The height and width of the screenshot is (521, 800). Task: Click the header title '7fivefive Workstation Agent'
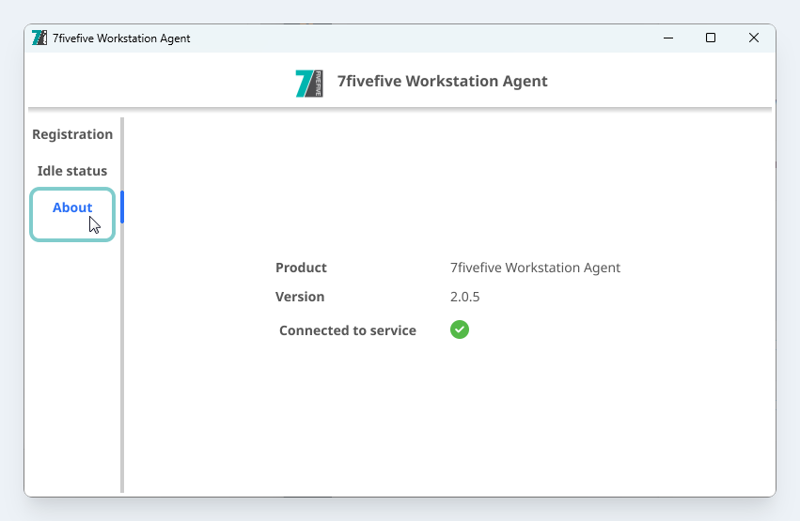442,82
